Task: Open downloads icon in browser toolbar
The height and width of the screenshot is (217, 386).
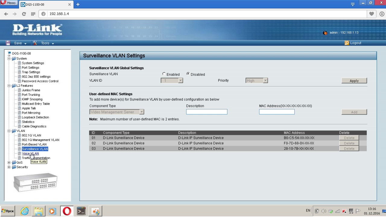Action: [381, 14]
